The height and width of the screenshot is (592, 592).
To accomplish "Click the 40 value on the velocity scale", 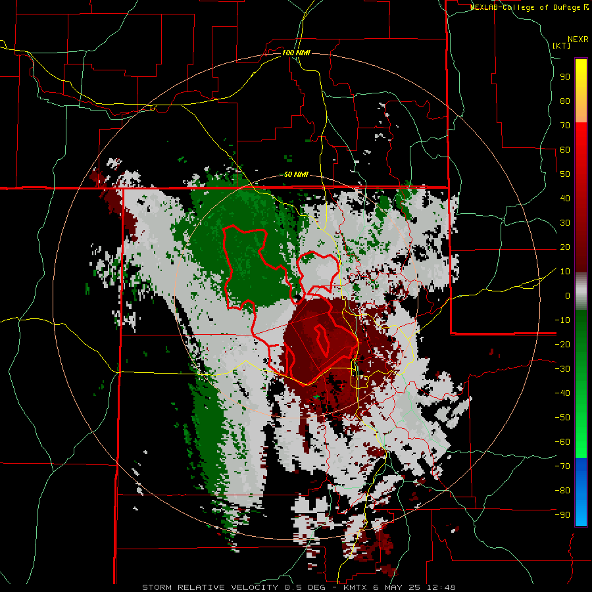I will point(565,198).
